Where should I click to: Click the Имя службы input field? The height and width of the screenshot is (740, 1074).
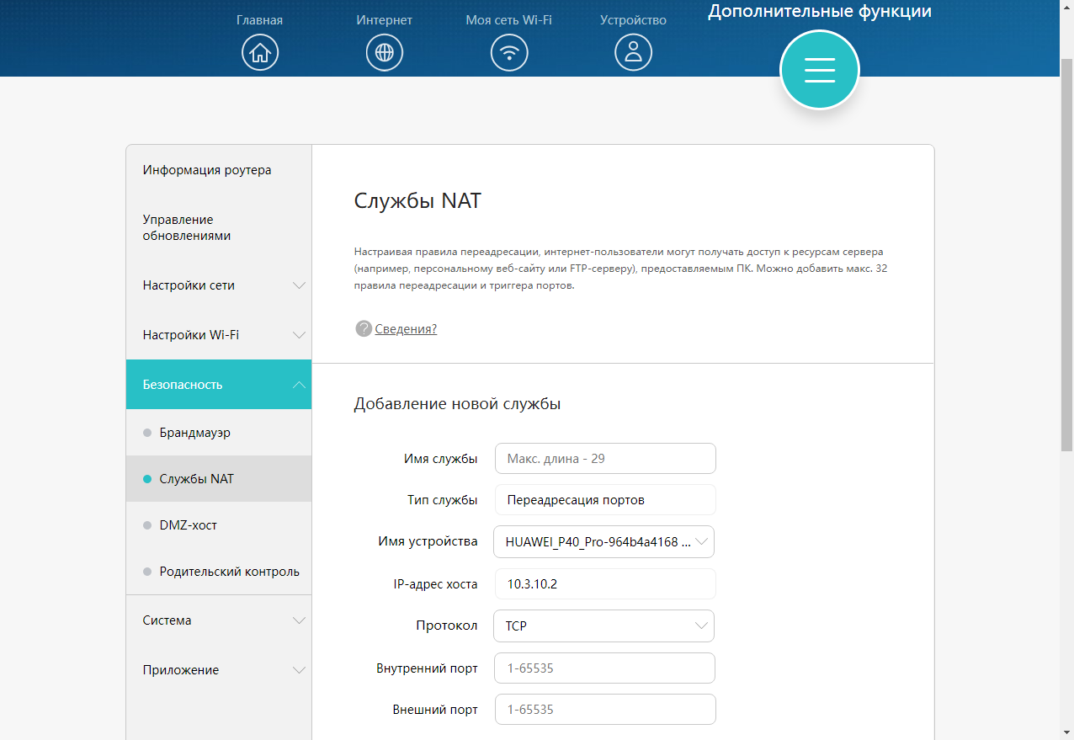(x=605, y=459)
